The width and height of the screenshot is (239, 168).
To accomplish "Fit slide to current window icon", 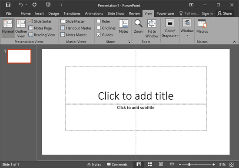I will (231, 165).
